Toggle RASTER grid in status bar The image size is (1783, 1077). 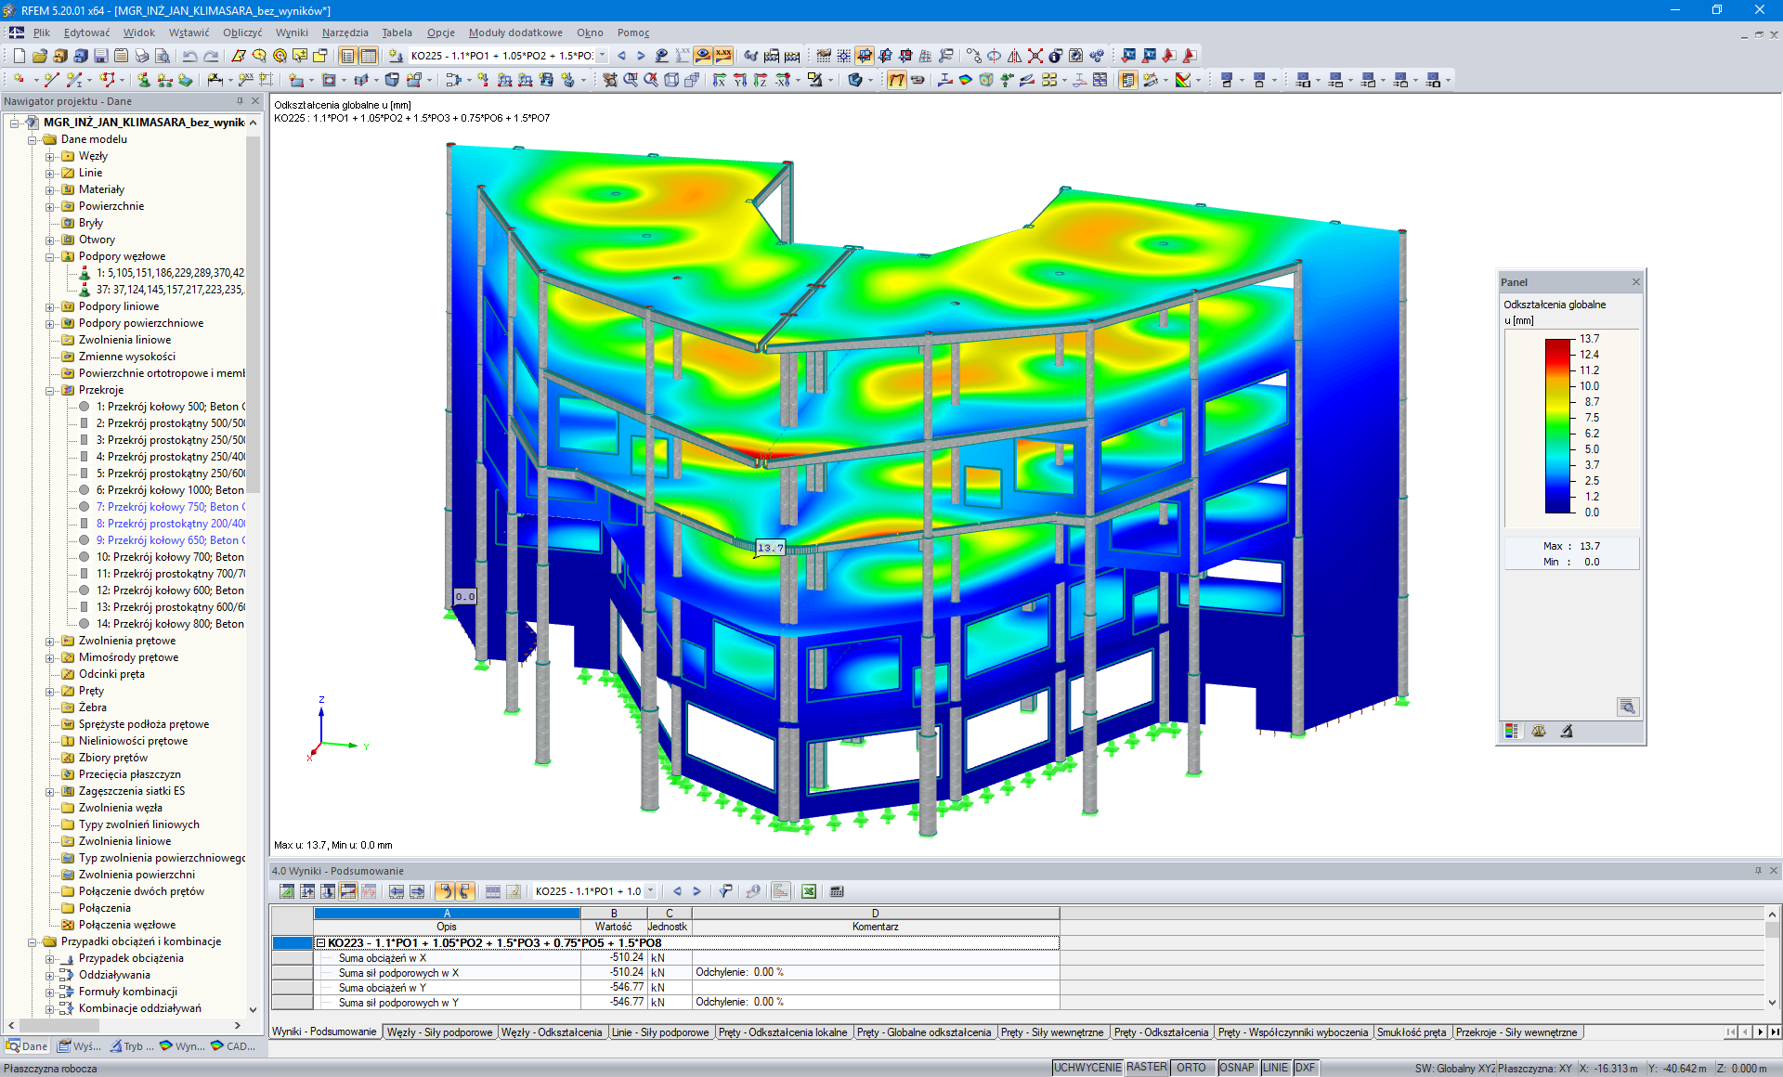(x=1146, y=1068)
